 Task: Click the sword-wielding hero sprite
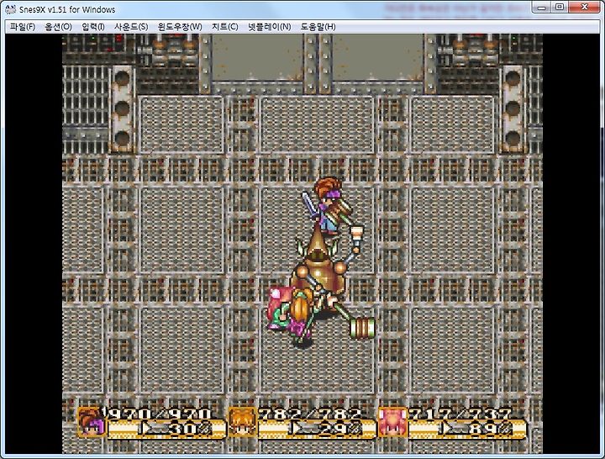[327, 205]
